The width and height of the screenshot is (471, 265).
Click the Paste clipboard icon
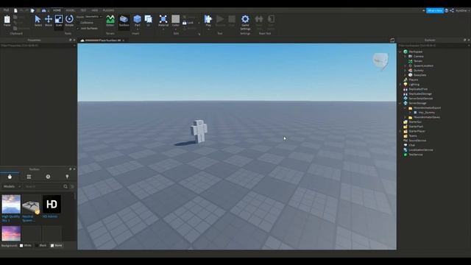pos(7,21)
